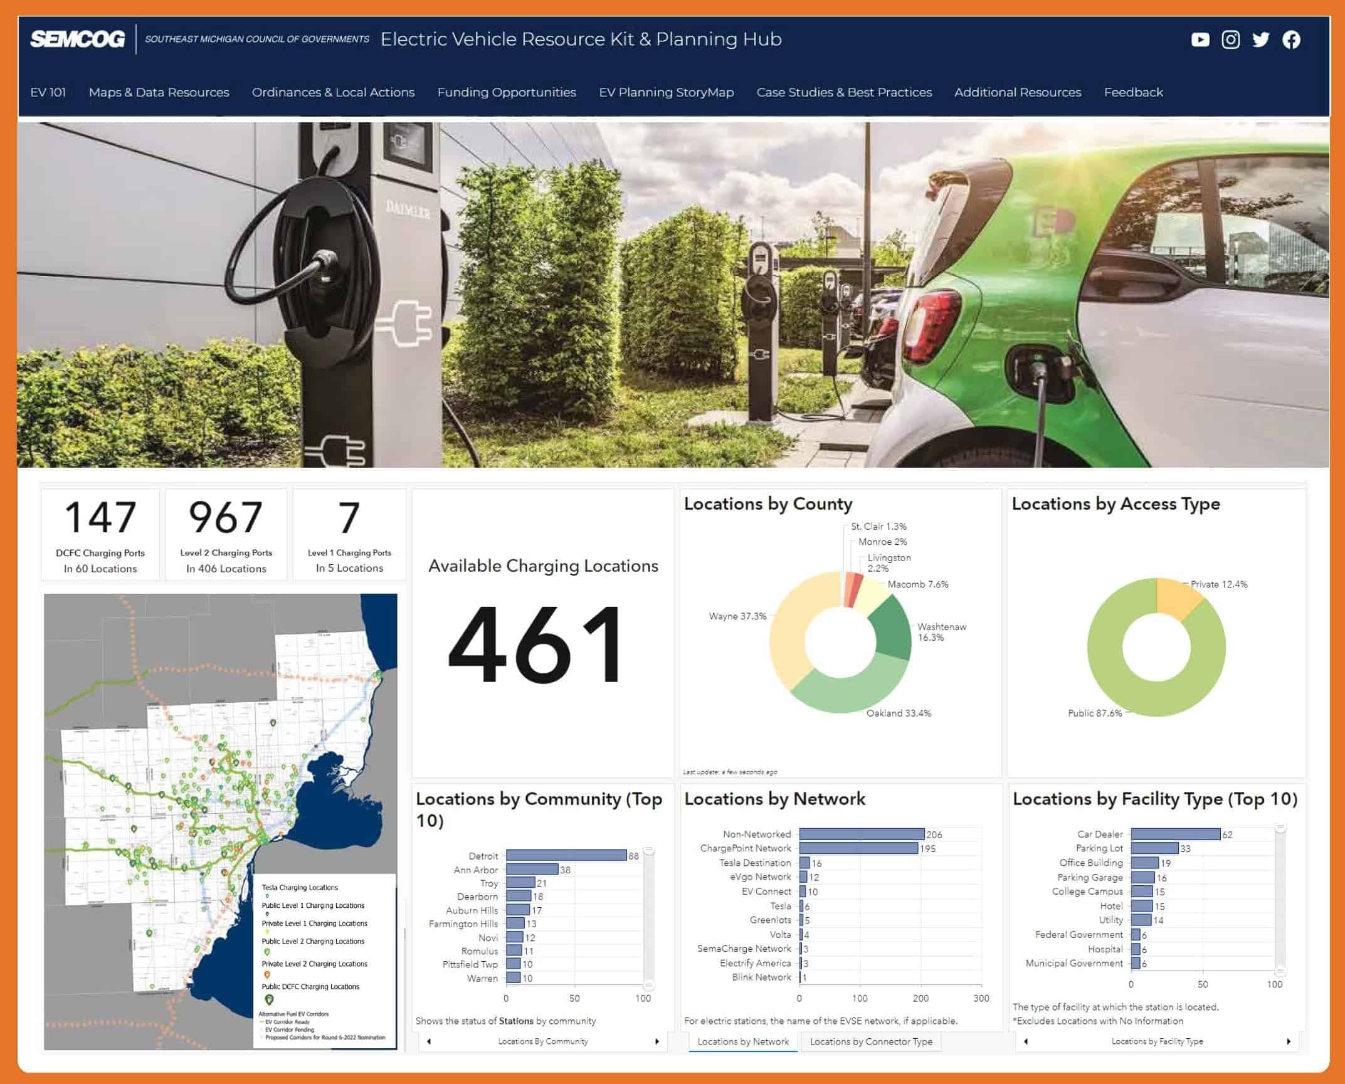1345x1084 pixels.
Task: Click the Non-Networked bar in network chart
Action: pyautogui.click(x=862, y=834)
